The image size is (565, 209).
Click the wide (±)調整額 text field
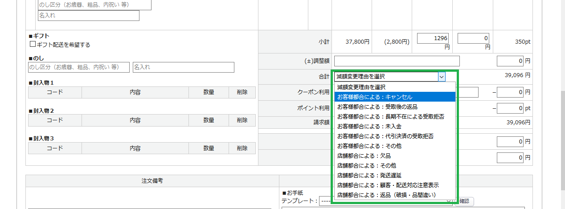pyautogui.click(x=397, y=61)
